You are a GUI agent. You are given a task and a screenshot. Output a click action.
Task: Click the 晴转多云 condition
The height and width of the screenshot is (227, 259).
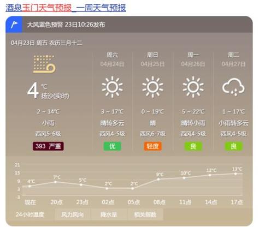pos(112,123)
